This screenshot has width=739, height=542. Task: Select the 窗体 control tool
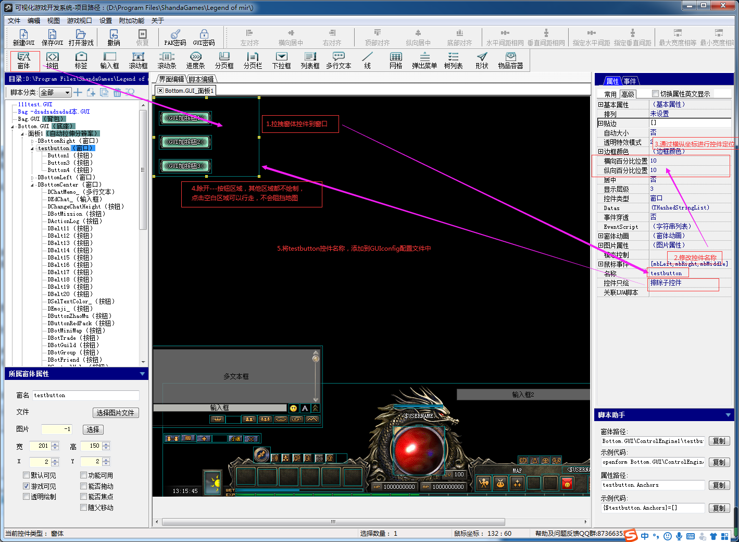[24, 61]
